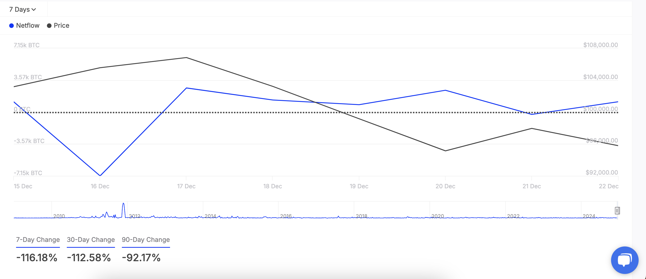This screenshot has height=279, width=646.
Task: Click the peak of the blue Netflow line
Action: tap(187, 88)
